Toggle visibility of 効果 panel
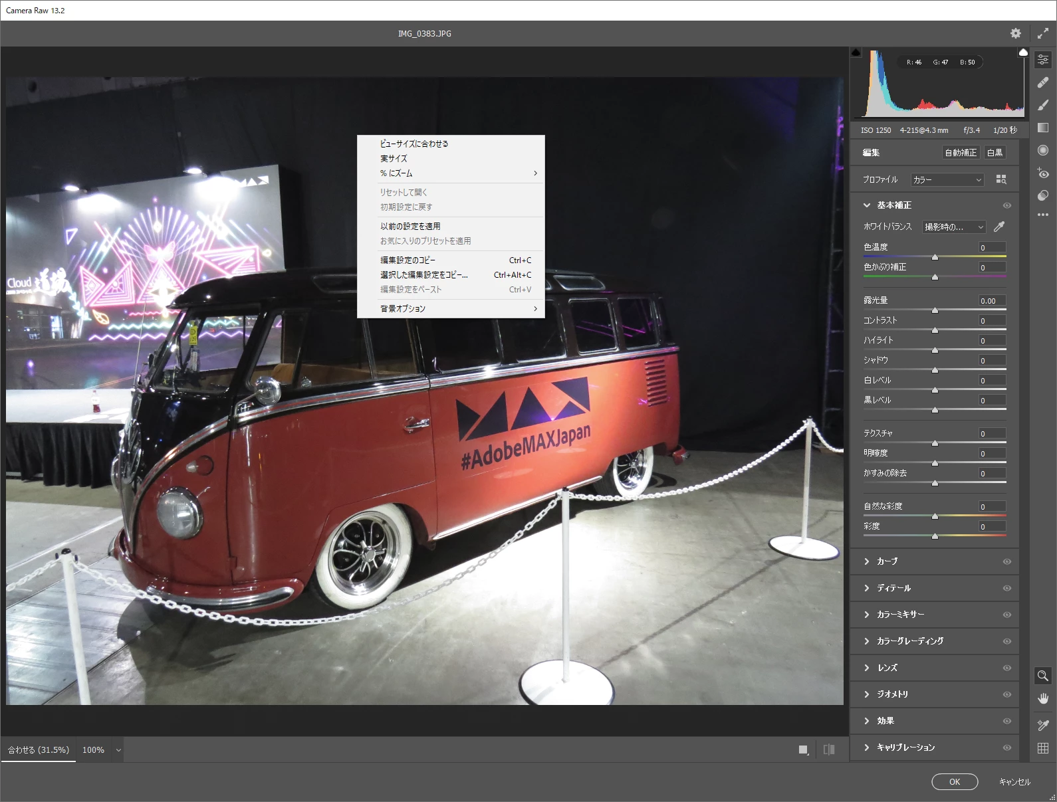Image resolution: width=1057 pixels, height=802 pixels. (1006, 721)
